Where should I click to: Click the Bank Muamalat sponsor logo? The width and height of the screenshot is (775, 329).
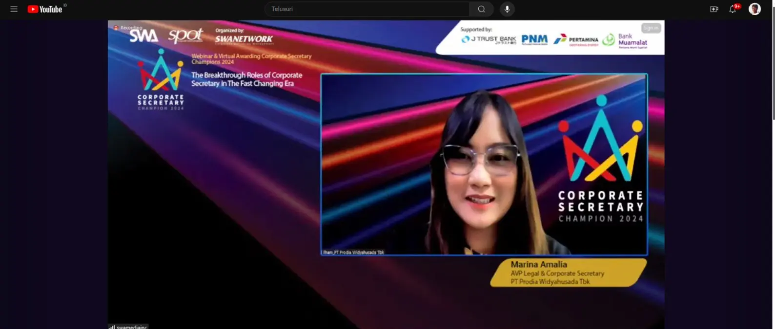[x=625, y=40]
